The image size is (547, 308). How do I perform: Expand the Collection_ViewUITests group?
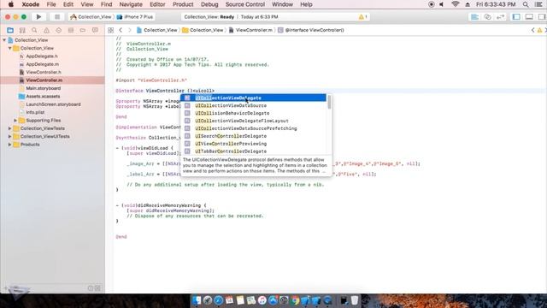(x=9, y=137)
